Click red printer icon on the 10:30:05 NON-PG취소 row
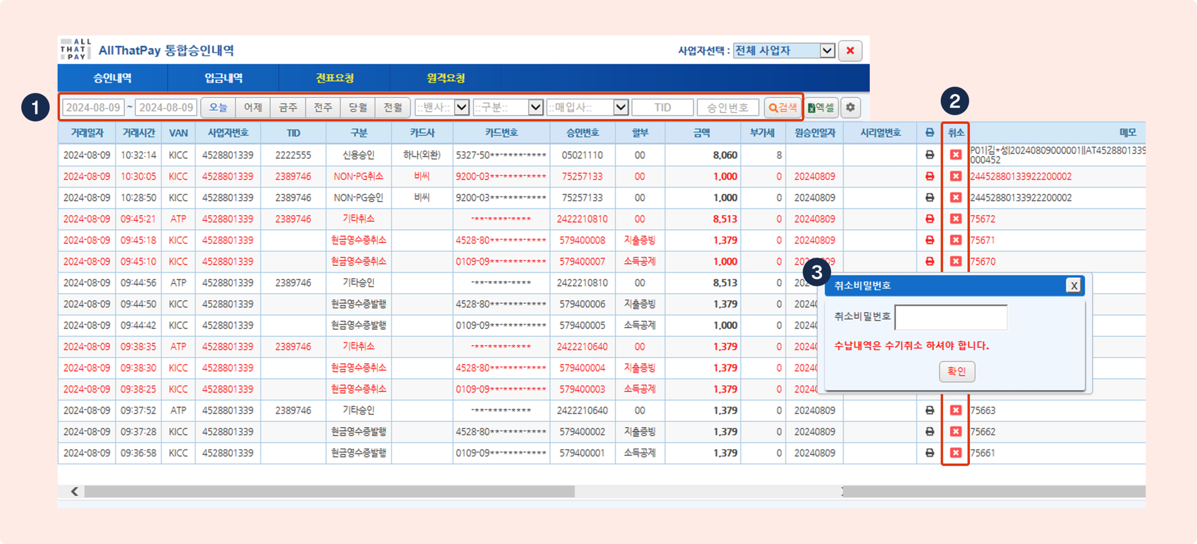Viewport: 1197px width, 544px height. (x=929, y=176)
